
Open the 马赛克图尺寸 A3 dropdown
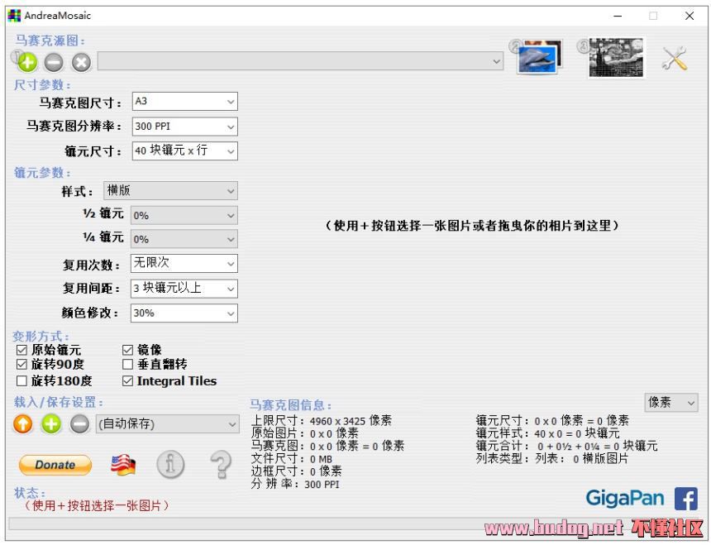point(185,102)
